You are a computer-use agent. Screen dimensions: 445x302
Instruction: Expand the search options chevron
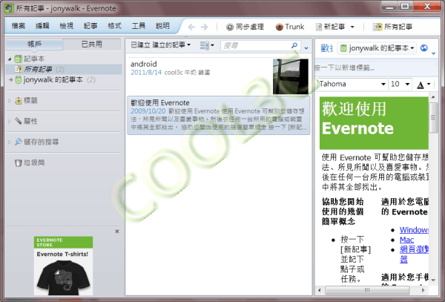(x=306, y=48)
